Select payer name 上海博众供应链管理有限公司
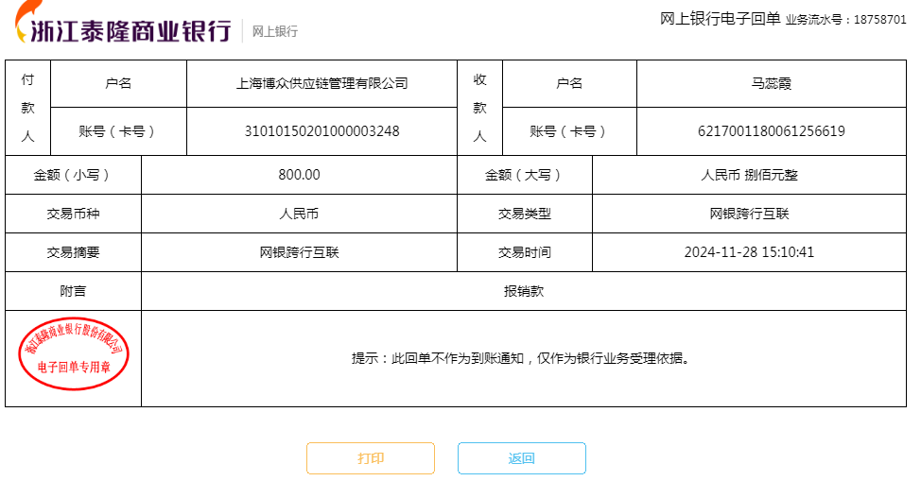Viewport: 921px width, 481px height. (321, 83)
